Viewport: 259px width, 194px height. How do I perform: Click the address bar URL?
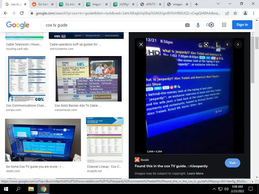tap(128, 13)
